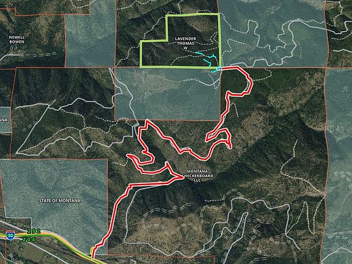Image resolution: width=352 pixels, height=264 pixels.
Task: Select the MONTANA CHECKERBOARD LLC owner label
Action: tap(197, 176)
